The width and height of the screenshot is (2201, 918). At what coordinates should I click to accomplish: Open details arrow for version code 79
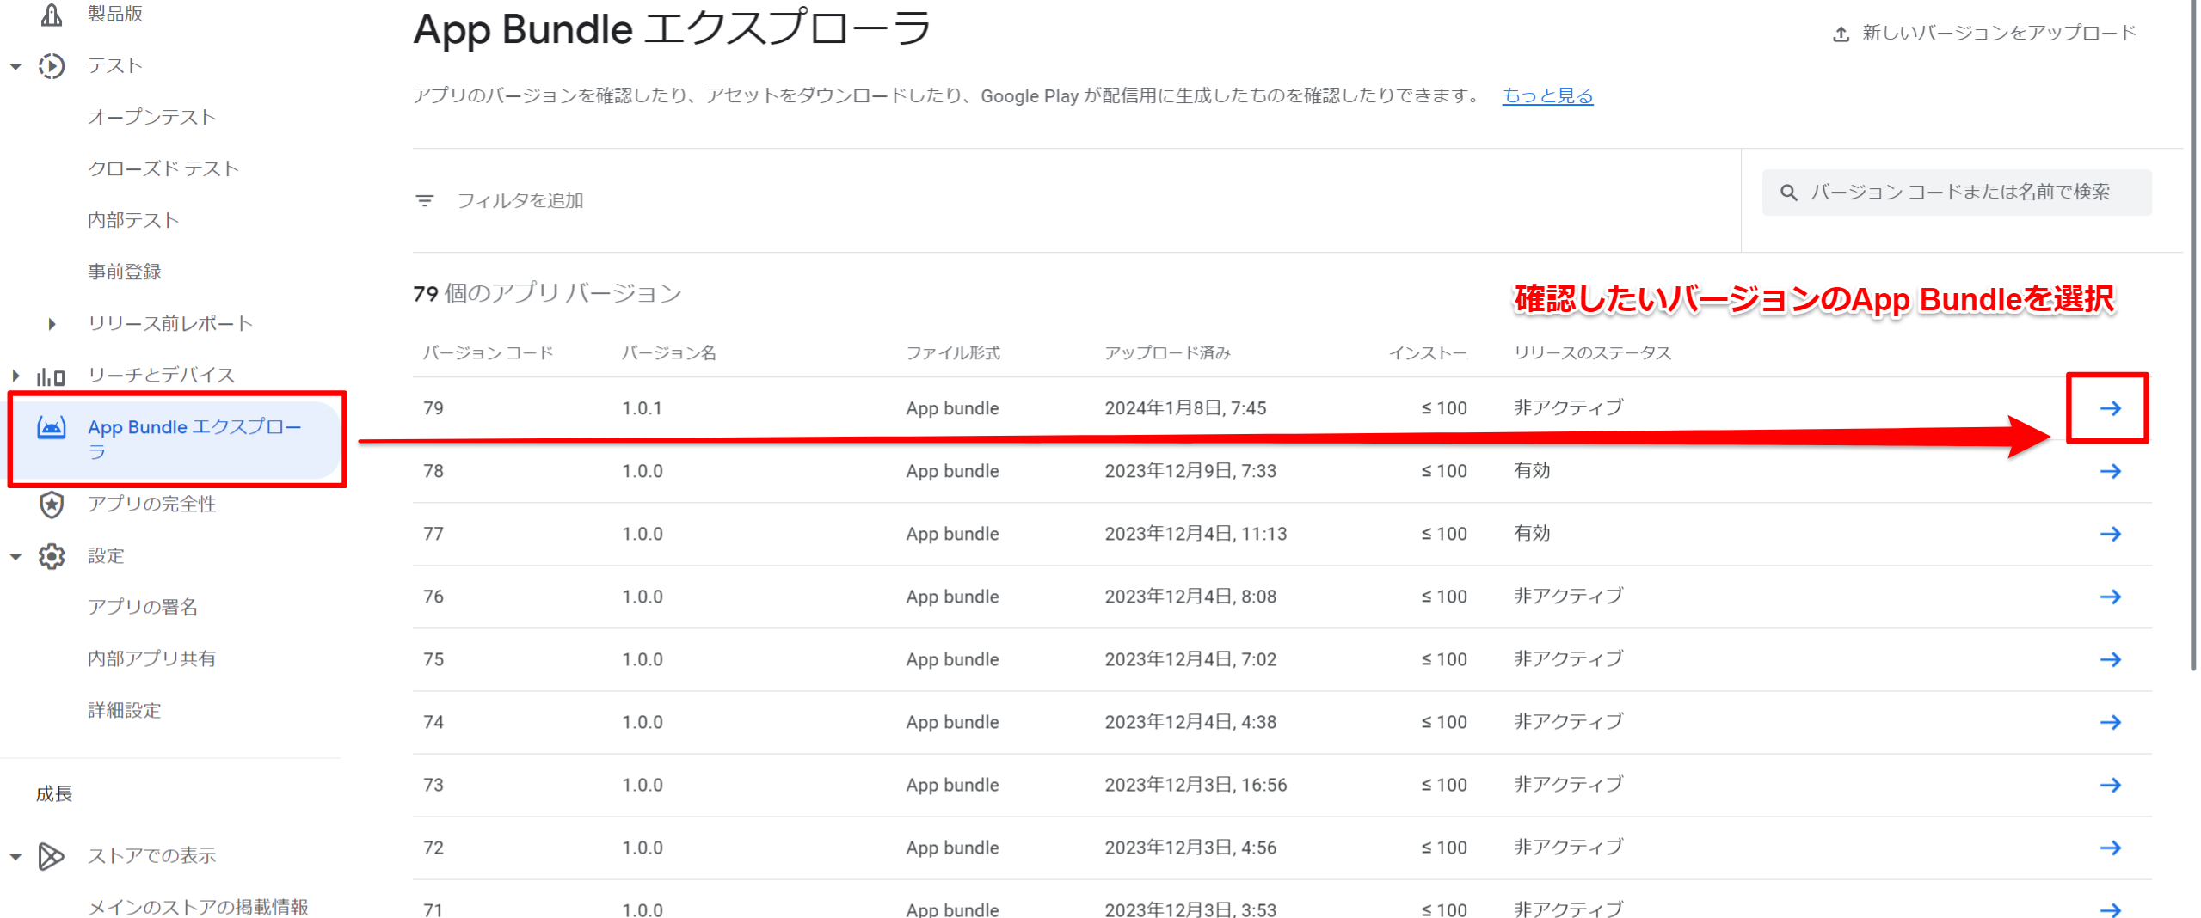[2110, 408]
